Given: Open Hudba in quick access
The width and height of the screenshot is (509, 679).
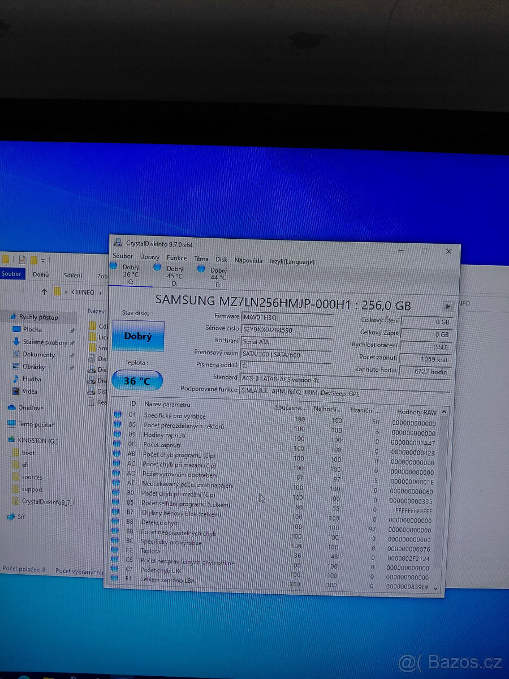Looking at the screenshot, I should point(31,379).
